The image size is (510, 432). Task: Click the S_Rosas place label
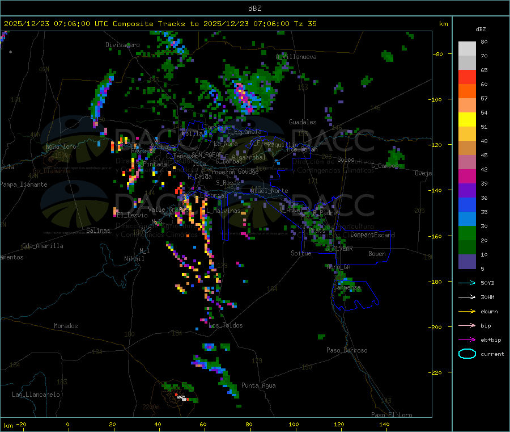228,183
